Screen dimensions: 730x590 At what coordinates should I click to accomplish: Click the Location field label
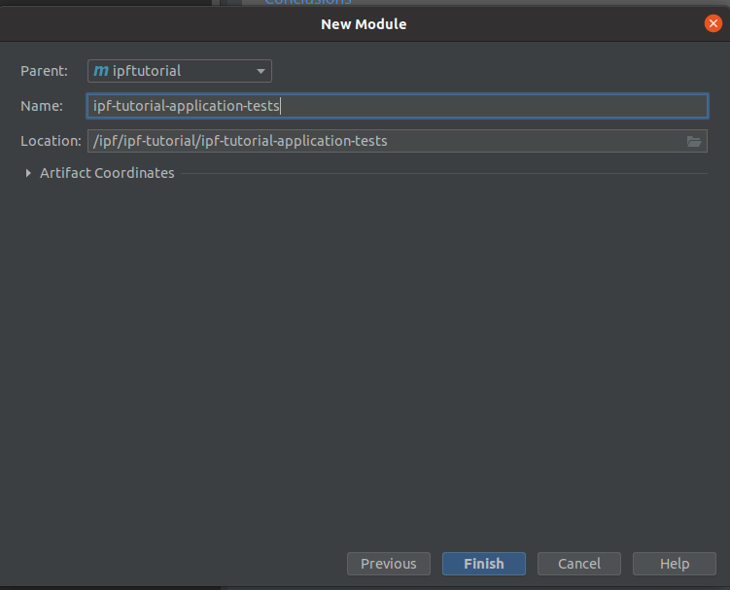click(51, 141)
